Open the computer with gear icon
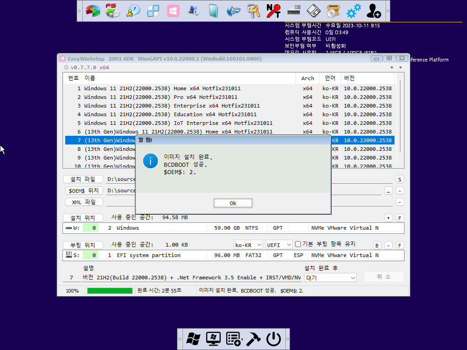Image resolution: width=467 pixels, height=350 pixels. [193, 11]
